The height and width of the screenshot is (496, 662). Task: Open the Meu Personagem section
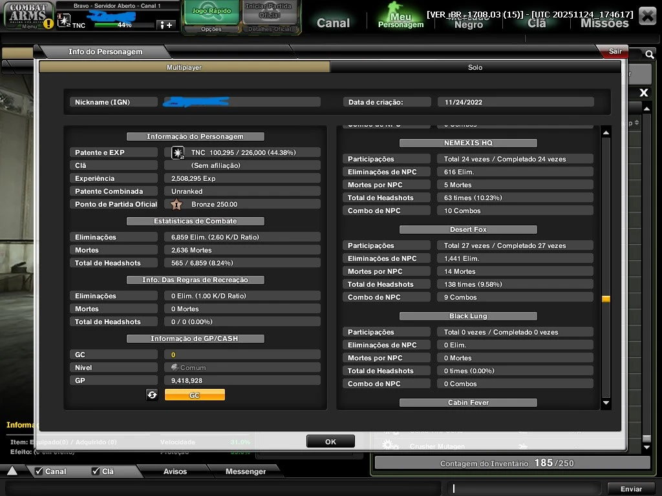(x=401, y=17)
